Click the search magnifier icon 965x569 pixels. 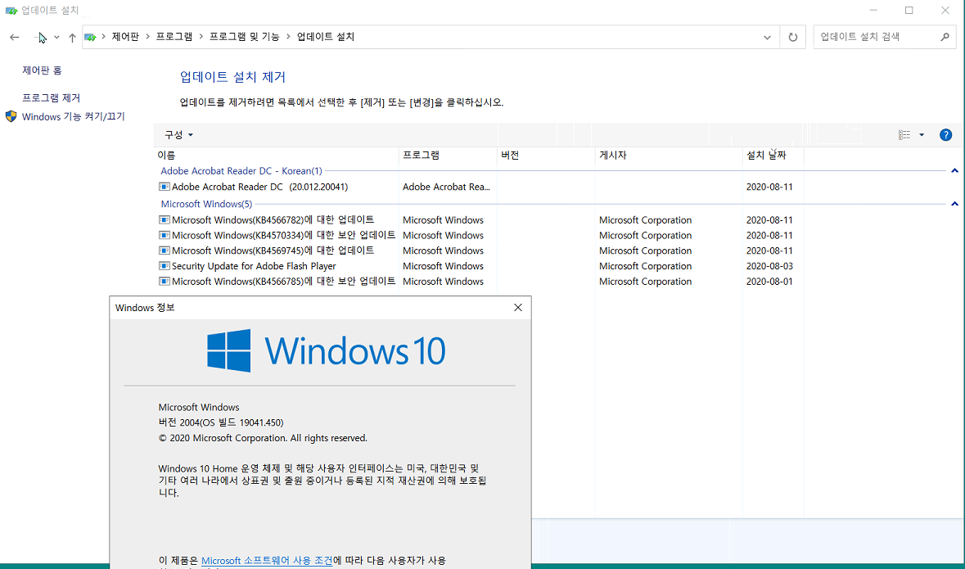[x=945, y=37]
